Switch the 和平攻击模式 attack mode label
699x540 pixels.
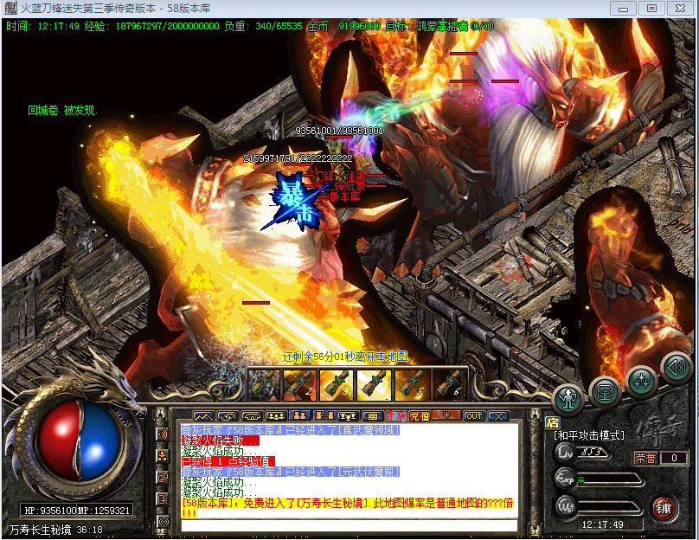[x=588, y=435]
